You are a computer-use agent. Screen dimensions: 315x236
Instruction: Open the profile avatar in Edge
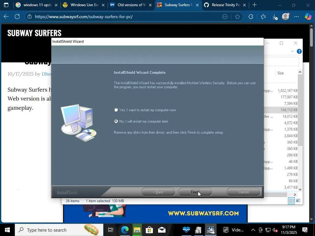285,17
